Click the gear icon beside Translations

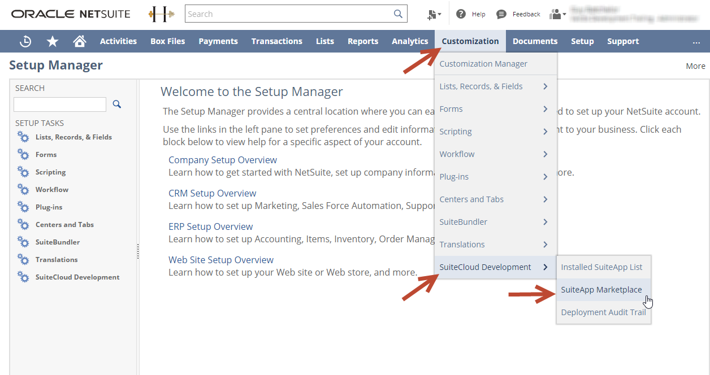point(23,259)
